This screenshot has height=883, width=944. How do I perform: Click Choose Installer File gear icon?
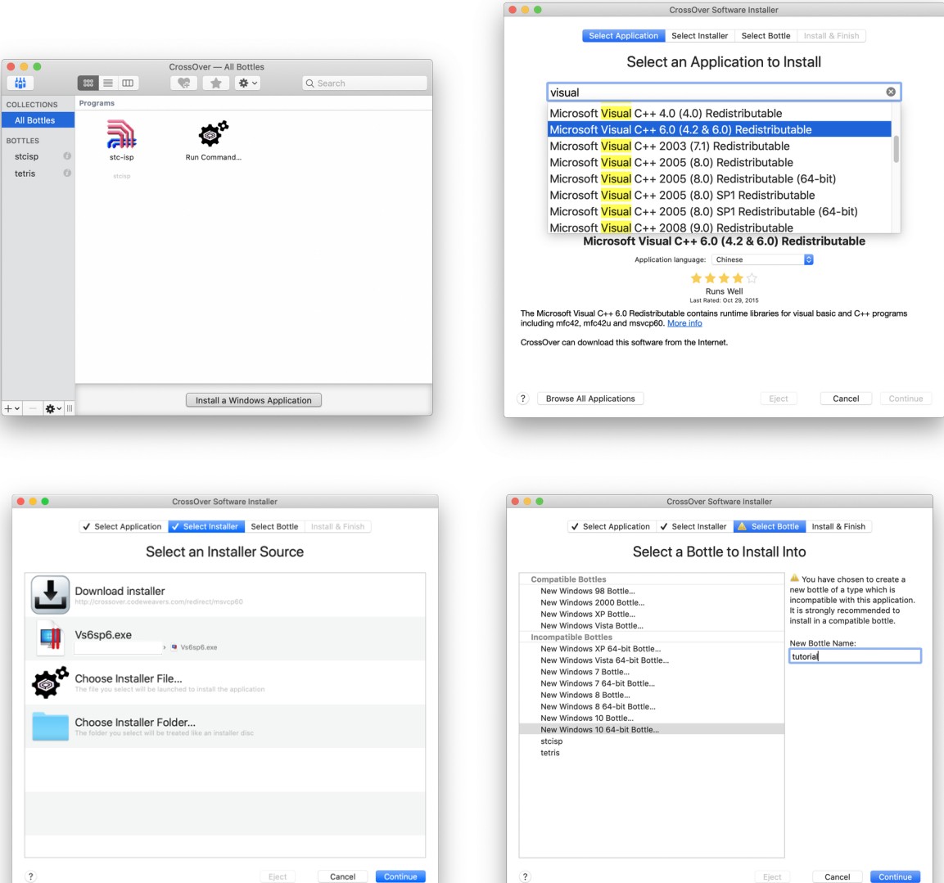[50, 683]
